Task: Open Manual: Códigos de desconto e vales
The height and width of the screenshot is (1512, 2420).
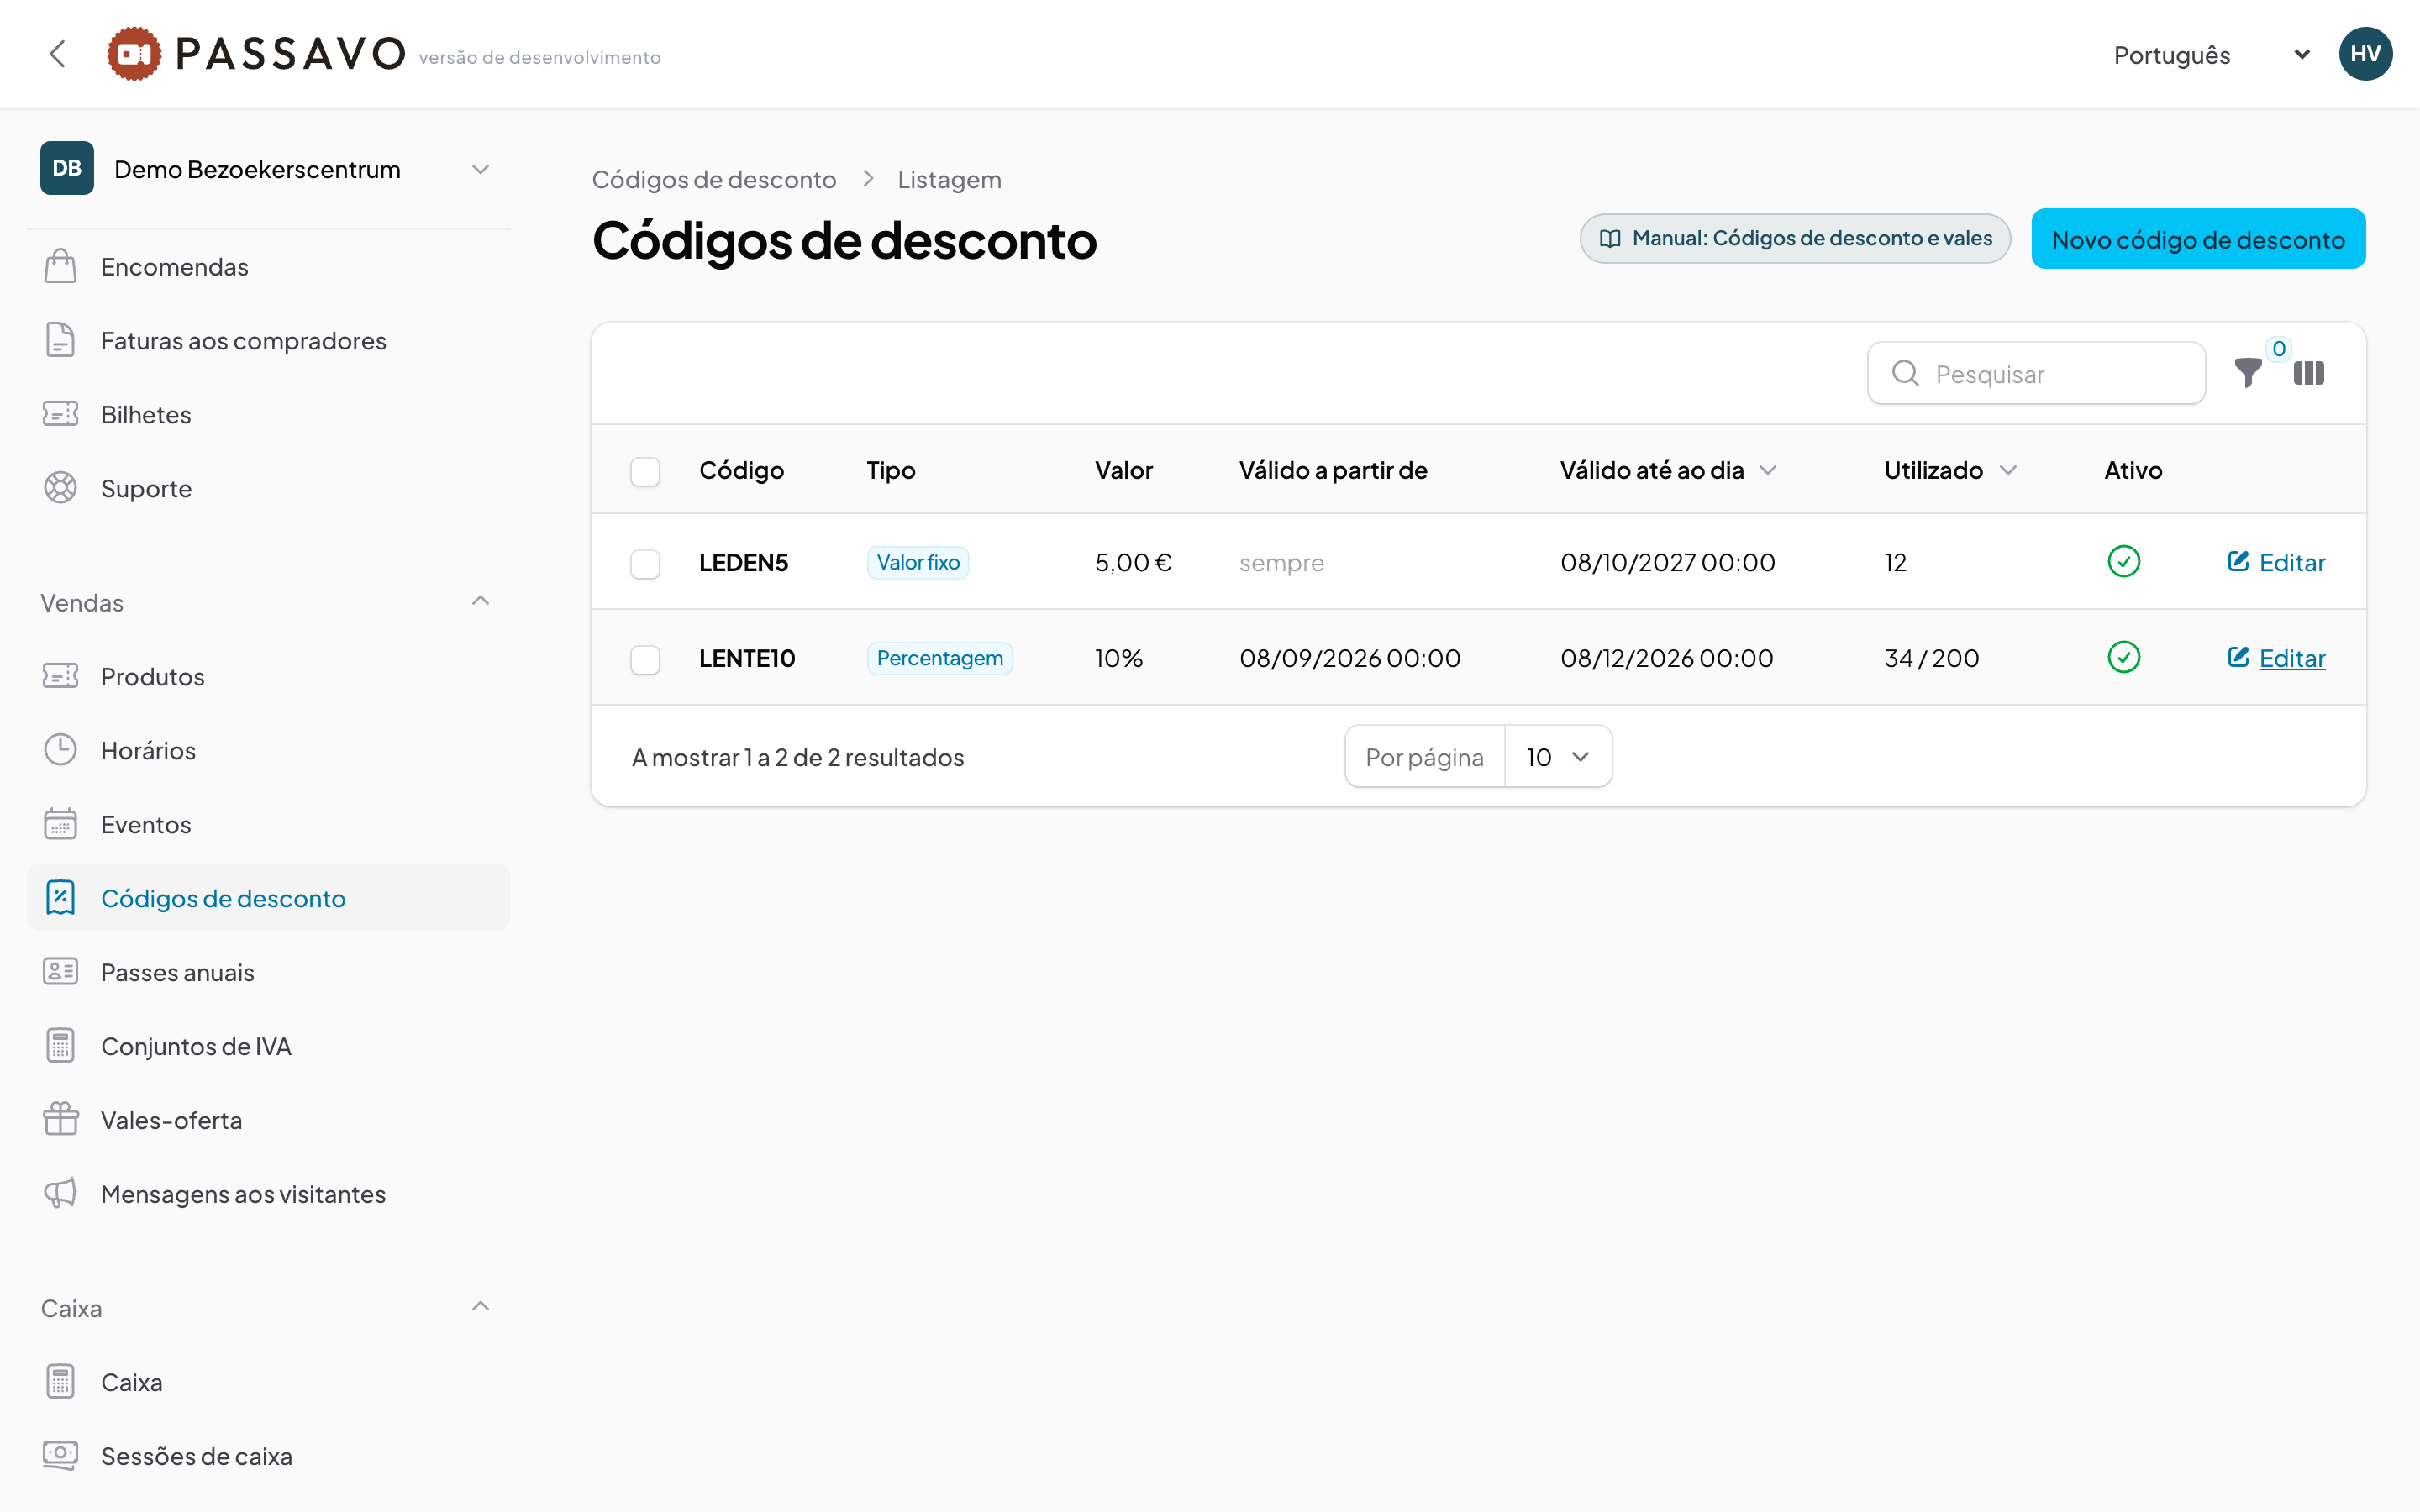Action: click(1794, 239)
